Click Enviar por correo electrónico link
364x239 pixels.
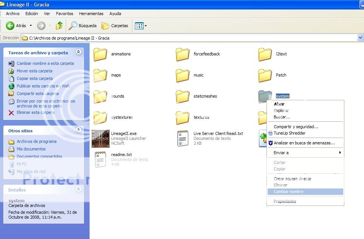pyautogui.click(x=46, y=104)
